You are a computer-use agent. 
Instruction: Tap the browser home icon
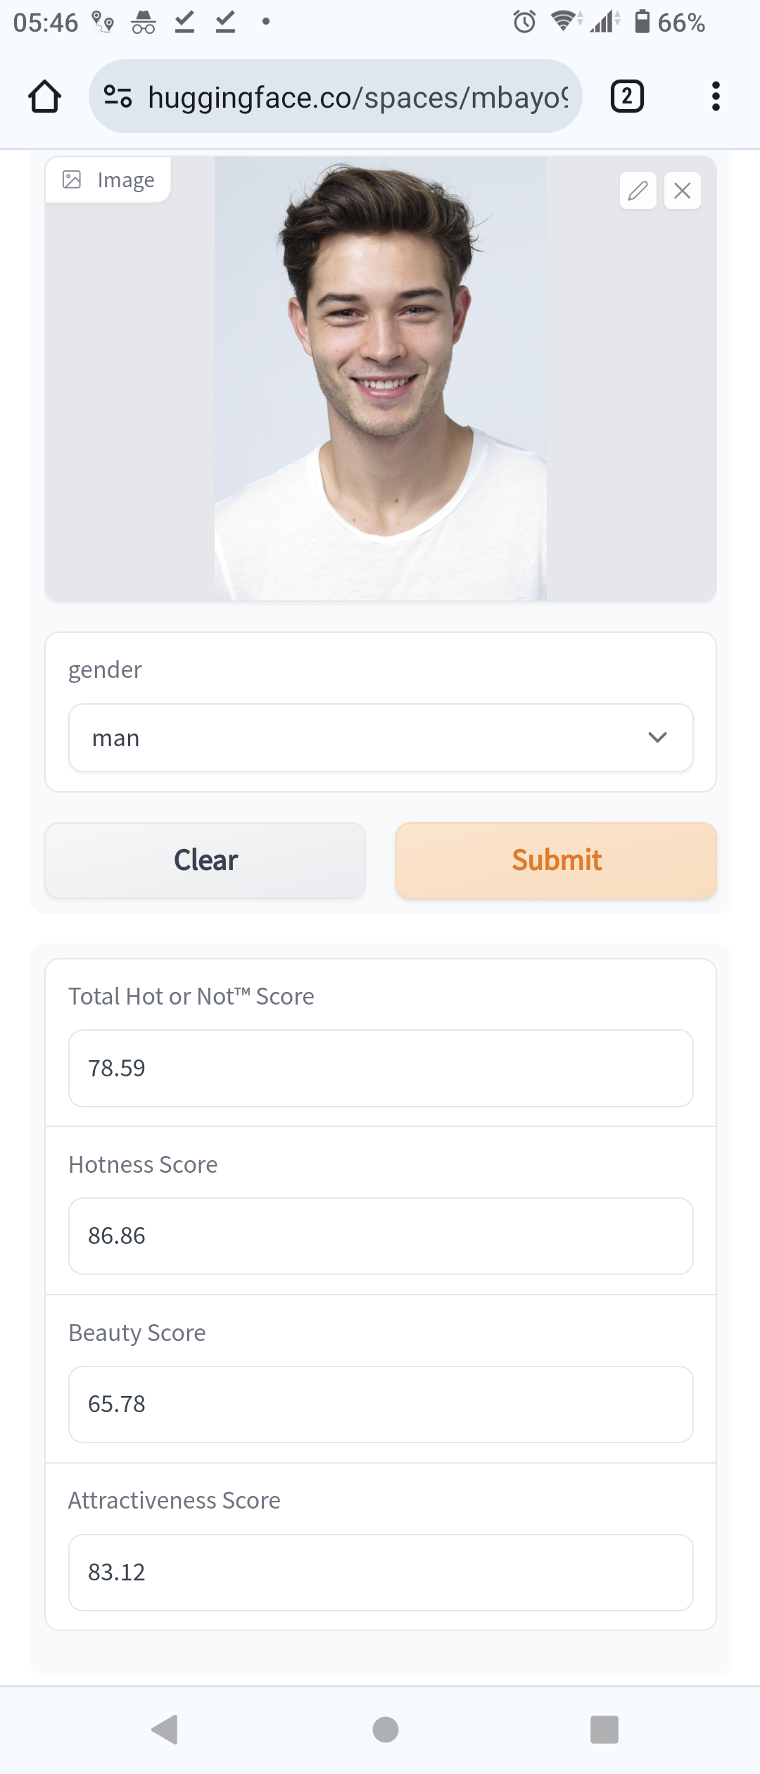(x=44, y=96)
